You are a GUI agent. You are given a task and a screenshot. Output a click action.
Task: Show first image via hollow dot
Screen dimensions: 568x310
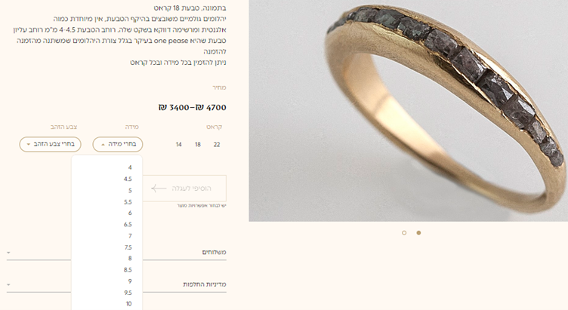point(404,233)
